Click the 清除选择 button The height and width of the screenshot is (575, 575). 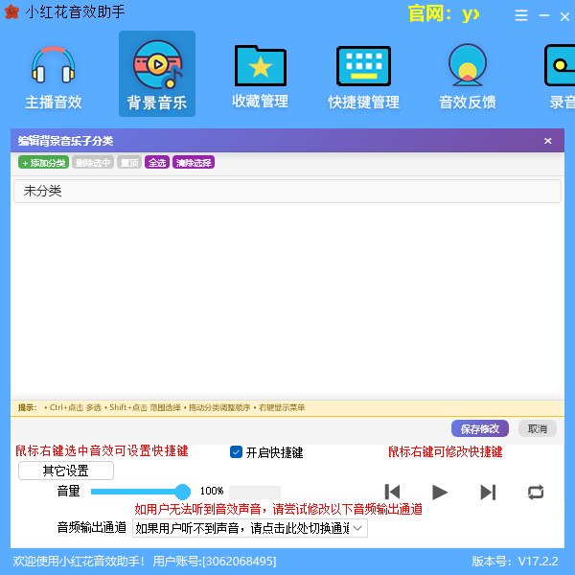click(194, 163)
